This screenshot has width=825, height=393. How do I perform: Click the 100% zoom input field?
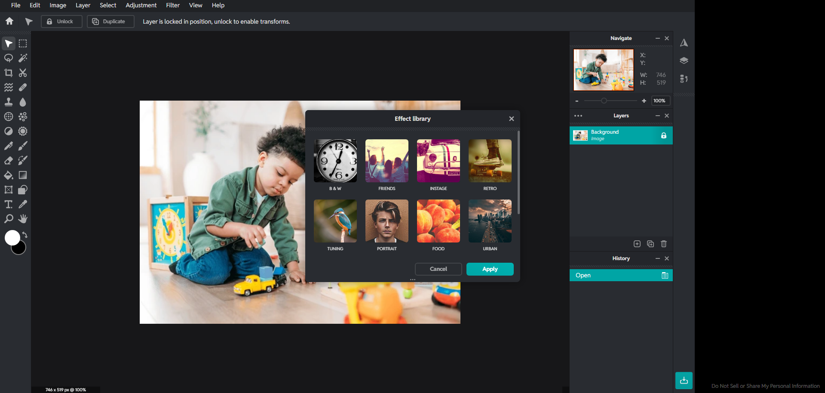pyautogui.click(x=661, y=101)
